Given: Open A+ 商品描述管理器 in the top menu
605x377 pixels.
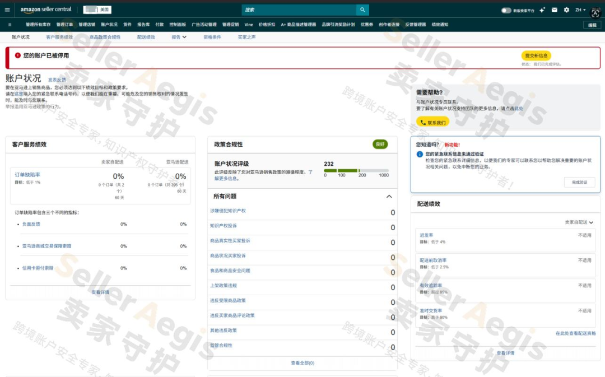Looking at the screenshot, I should pos(298,25).
